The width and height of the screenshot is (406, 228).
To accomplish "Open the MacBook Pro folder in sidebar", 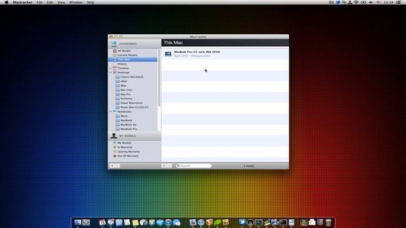I will point(133,129).
